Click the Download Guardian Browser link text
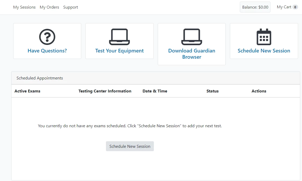 coord(192,54)
